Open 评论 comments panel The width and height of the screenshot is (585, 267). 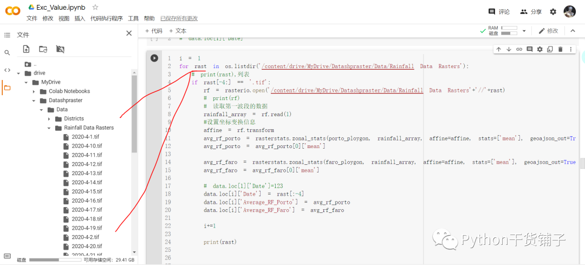(x=499, y=12)
